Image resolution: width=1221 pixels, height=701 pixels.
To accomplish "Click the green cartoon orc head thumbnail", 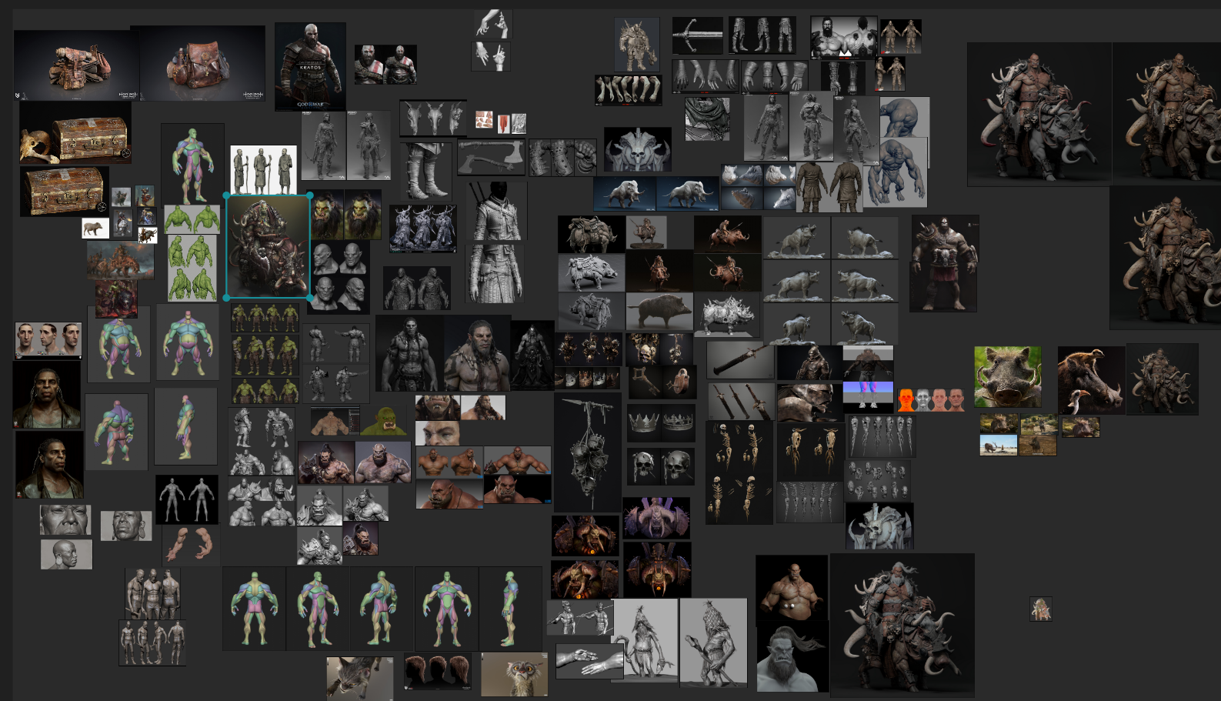I will [x=384, y=421].
